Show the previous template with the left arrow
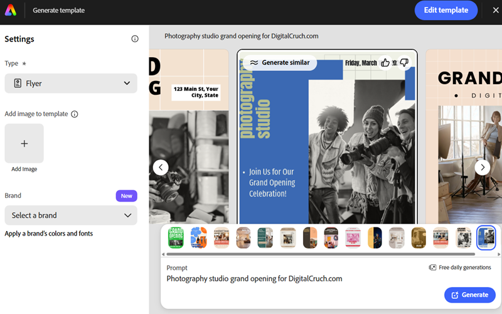Viewport: 502px width, 314px height. pos(161,167)
